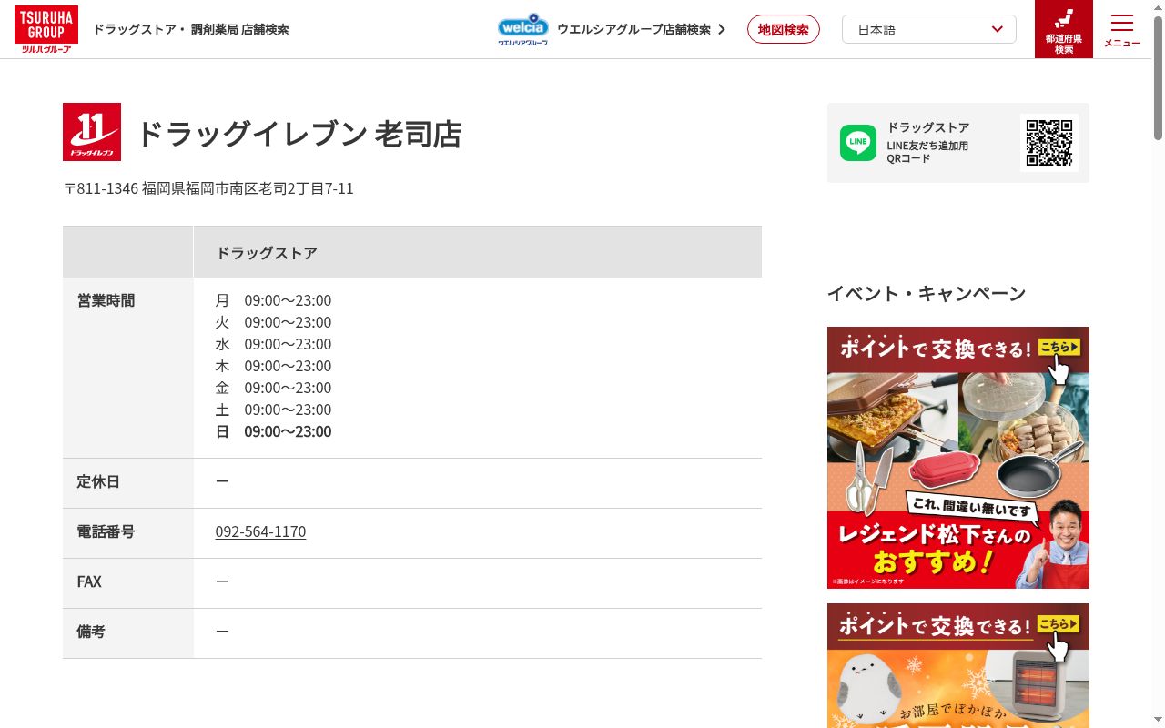Screen dimensions: 1165x728
Task: Click the 電話番号 row label
Action: coord(106,531)
